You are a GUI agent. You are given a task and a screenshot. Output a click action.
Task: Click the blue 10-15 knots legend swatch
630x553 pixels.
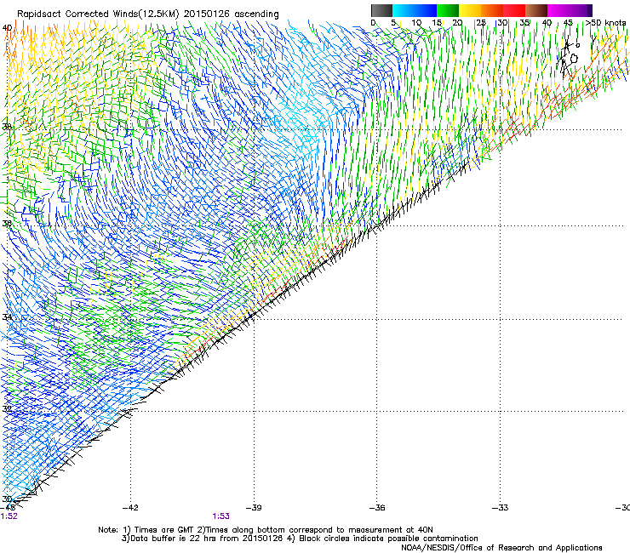click(x=426, y=10)
